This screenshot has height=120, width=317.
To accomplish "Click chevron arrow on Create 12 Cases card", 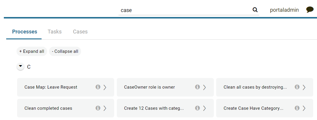I will pyautogui.click(x=204, y=108).
